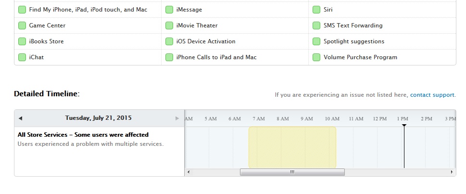The height and width of the screenshot is (194, 466).
Task: Select the Game Center service name
Action: pyautogui.click(x=47, y=26)
